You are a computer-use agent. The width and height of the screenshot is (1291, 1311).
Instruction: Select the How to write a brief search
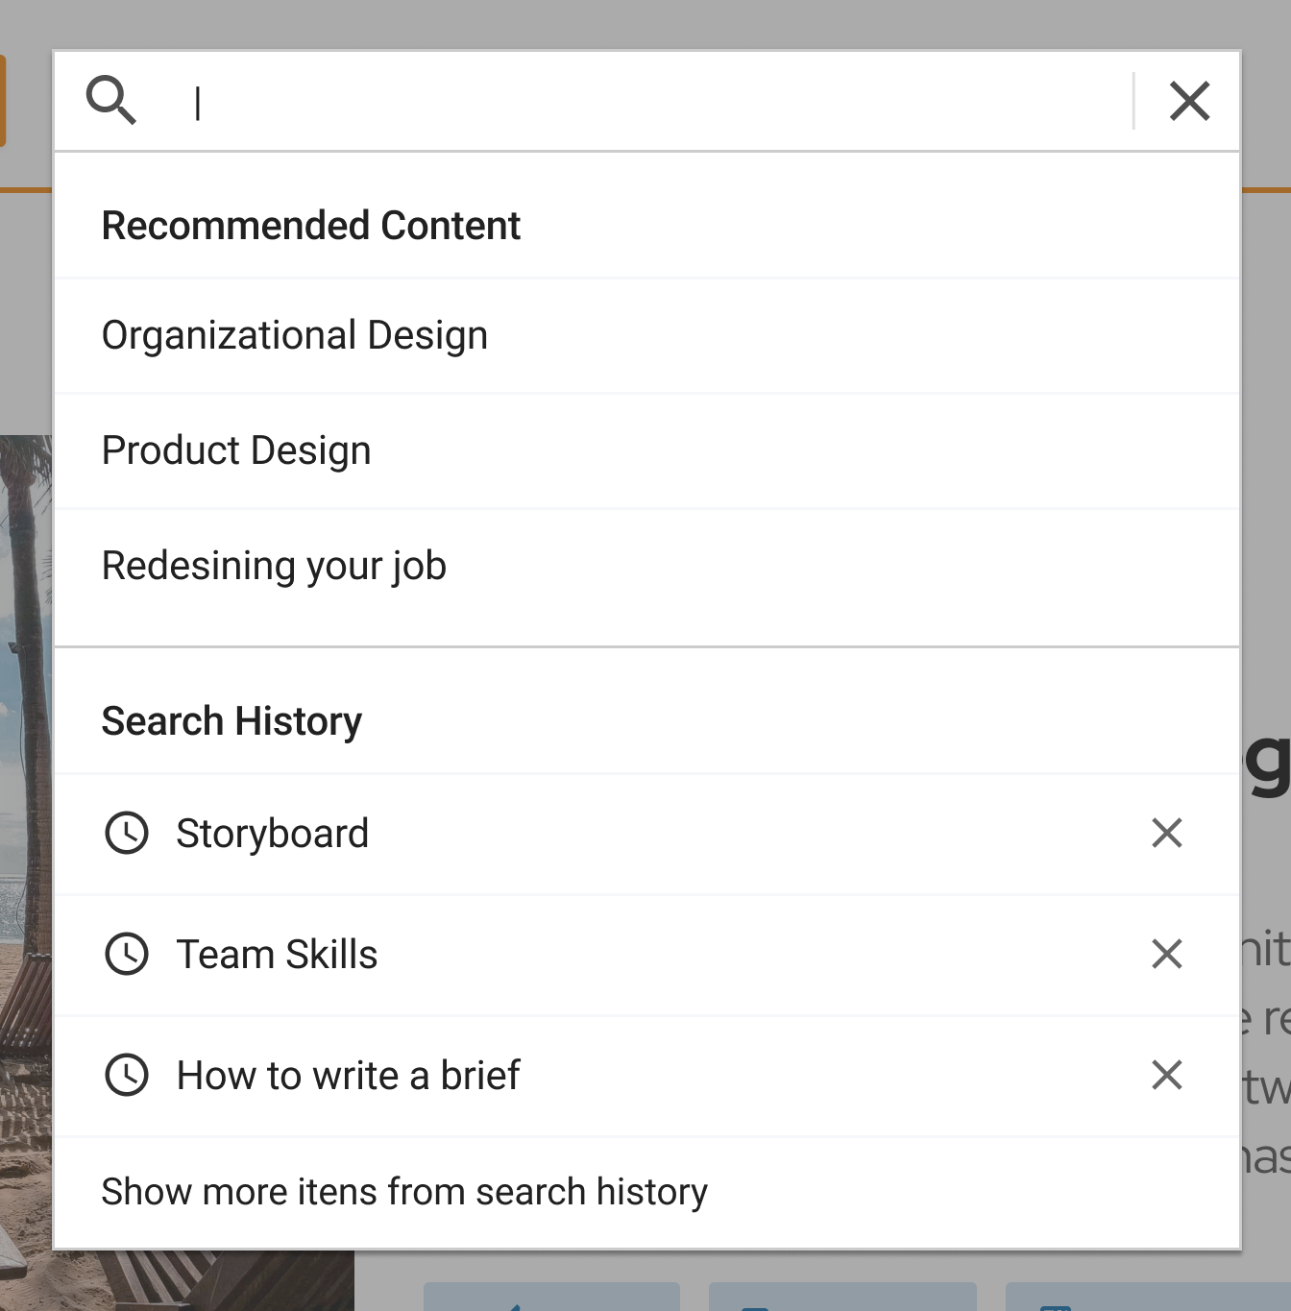click(348, 1076)
